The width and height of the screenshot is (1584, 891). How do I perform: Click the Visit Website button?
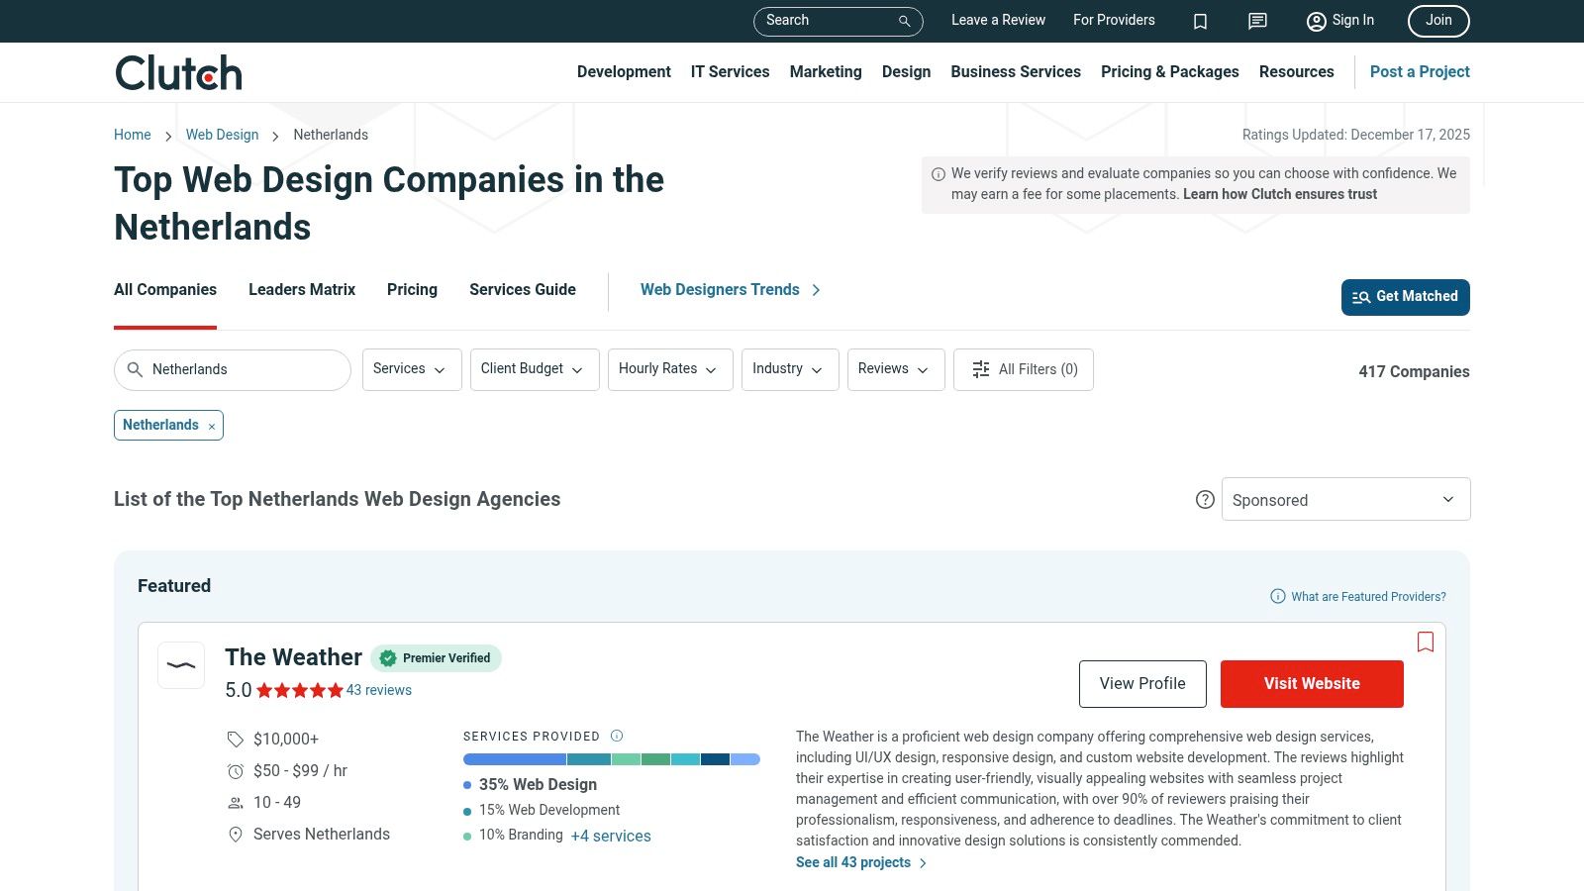click(1311, 684)
